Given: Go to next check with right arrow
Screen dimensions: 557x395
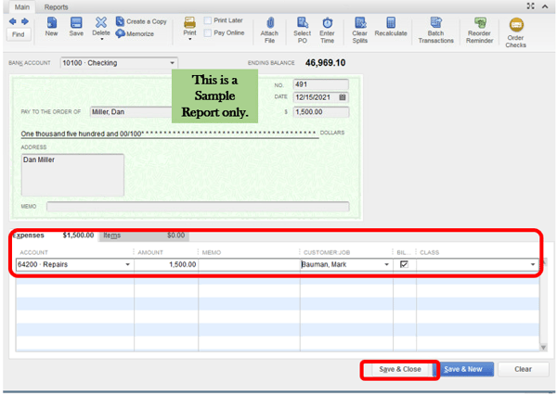Looking at the screenshot, I should click(25, 21).
